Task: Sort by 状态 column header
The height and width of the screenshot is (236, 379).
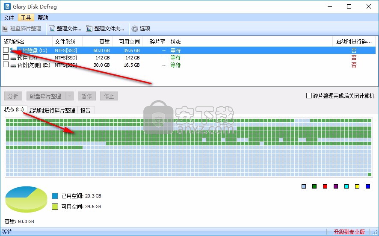Action: click(250, 41)
